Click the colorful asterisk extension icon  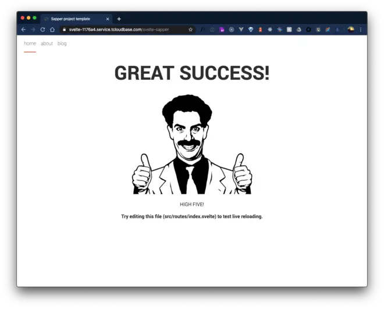tap(279, 30)
